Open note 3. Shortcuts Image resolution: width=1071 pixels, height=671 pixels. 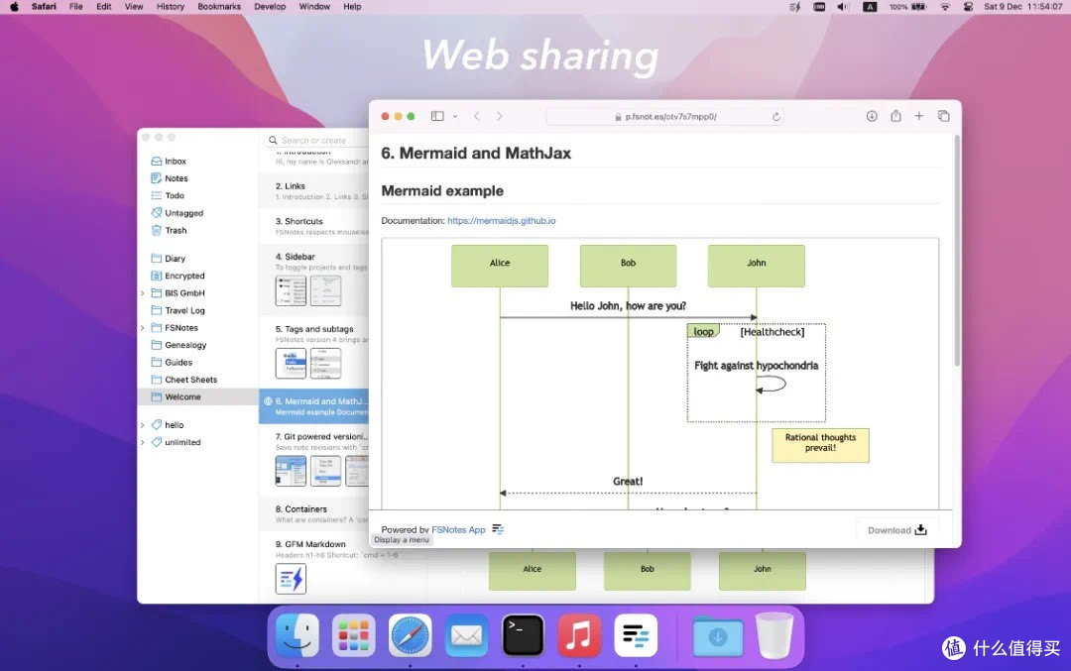click(x=314, y=227)
